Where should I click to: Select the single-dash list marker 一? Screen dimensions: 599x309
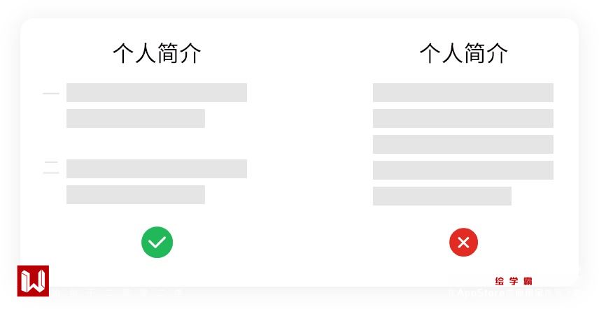pyautogui.click(x=51, y=93)
